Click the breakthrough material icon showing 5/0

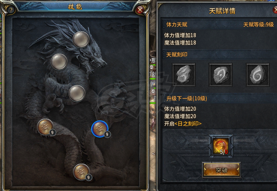(x=221, y=146)
